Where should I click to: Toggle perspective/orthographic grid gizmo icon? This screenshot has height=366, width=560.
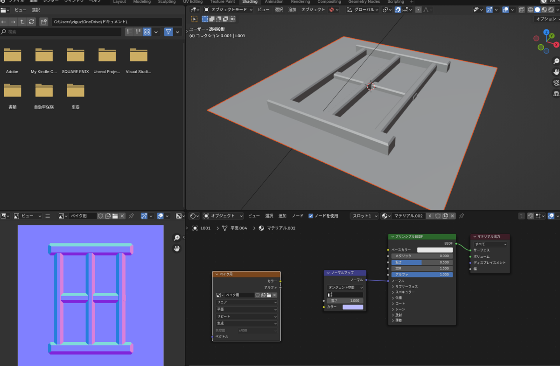(x=556, y=94)
